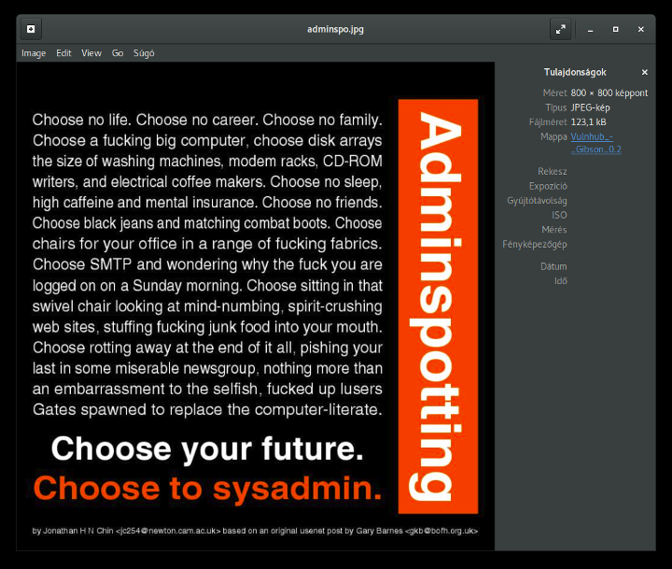The width and height of the screenshot is (672, 569).
Task: Close the Tulajdonságok sidebar
Action: [x=644, y=73]
